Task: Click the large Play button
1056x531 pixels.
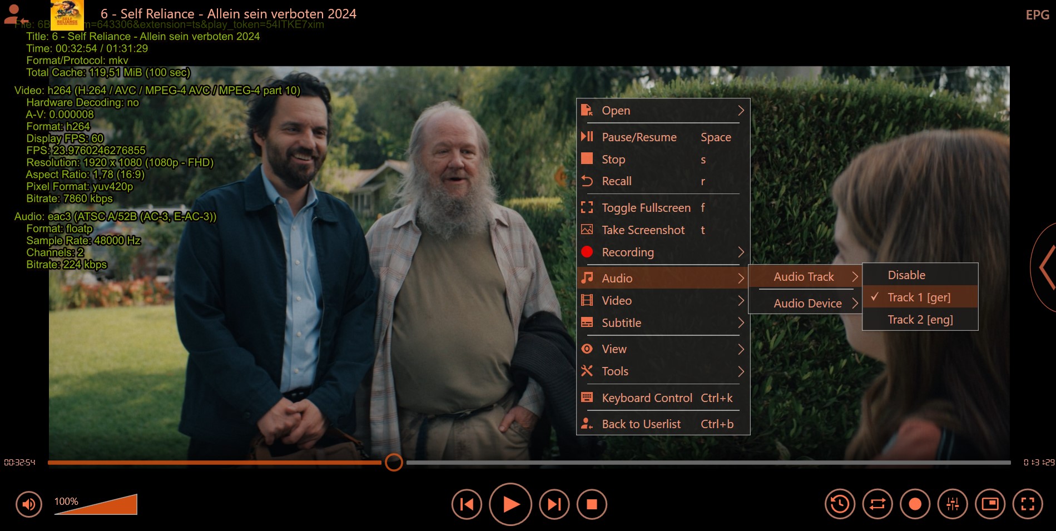Action: 510,504
